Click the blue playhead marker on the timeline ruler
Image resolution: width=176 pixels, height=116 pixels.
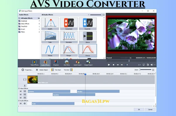point(85,74)
